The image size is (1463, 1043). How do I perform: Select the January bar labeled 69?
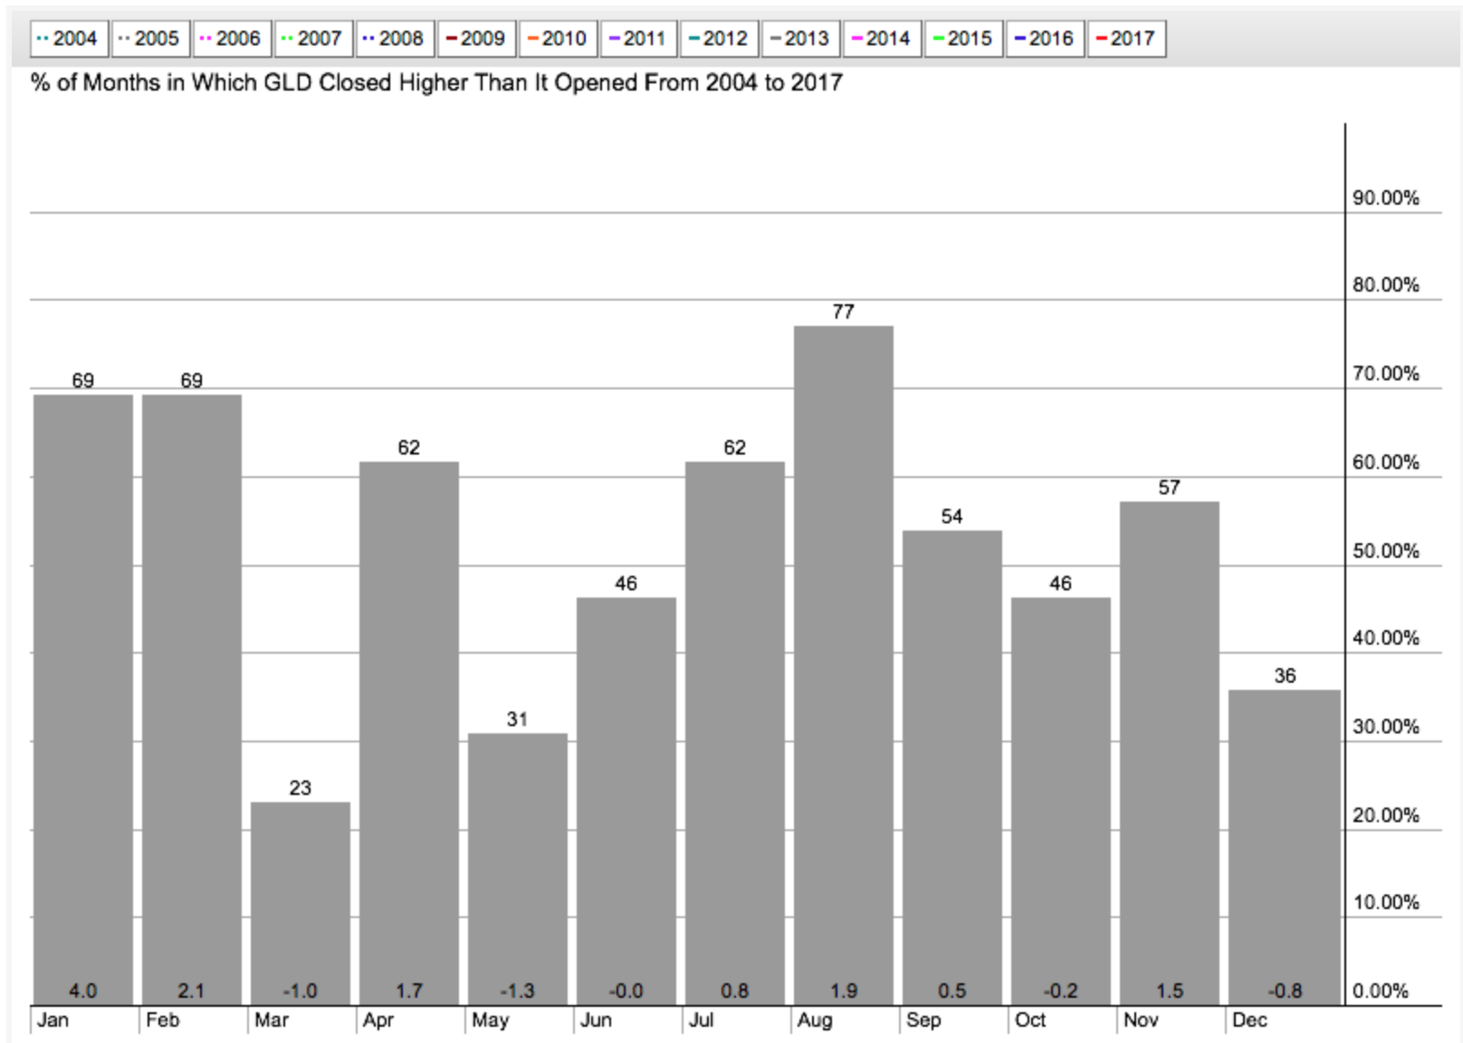point(83,699)
